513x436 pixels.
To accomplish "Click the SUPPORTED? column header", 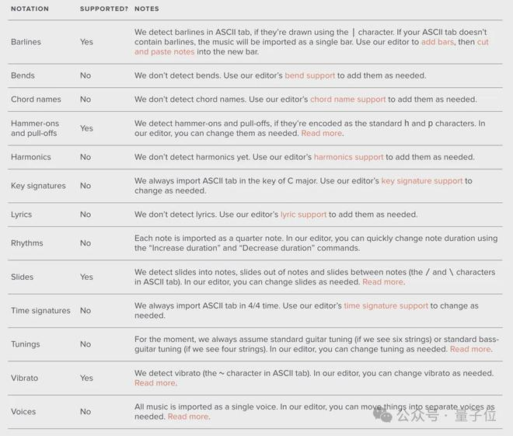I will pyautogui.click(x=104, y=9).
